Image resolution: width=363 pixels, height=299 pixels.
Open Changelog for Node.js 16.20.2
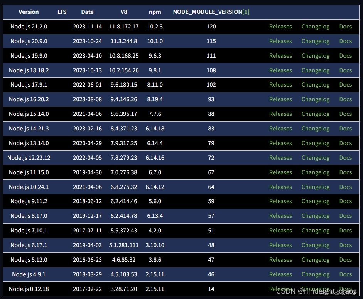(315, 99)
